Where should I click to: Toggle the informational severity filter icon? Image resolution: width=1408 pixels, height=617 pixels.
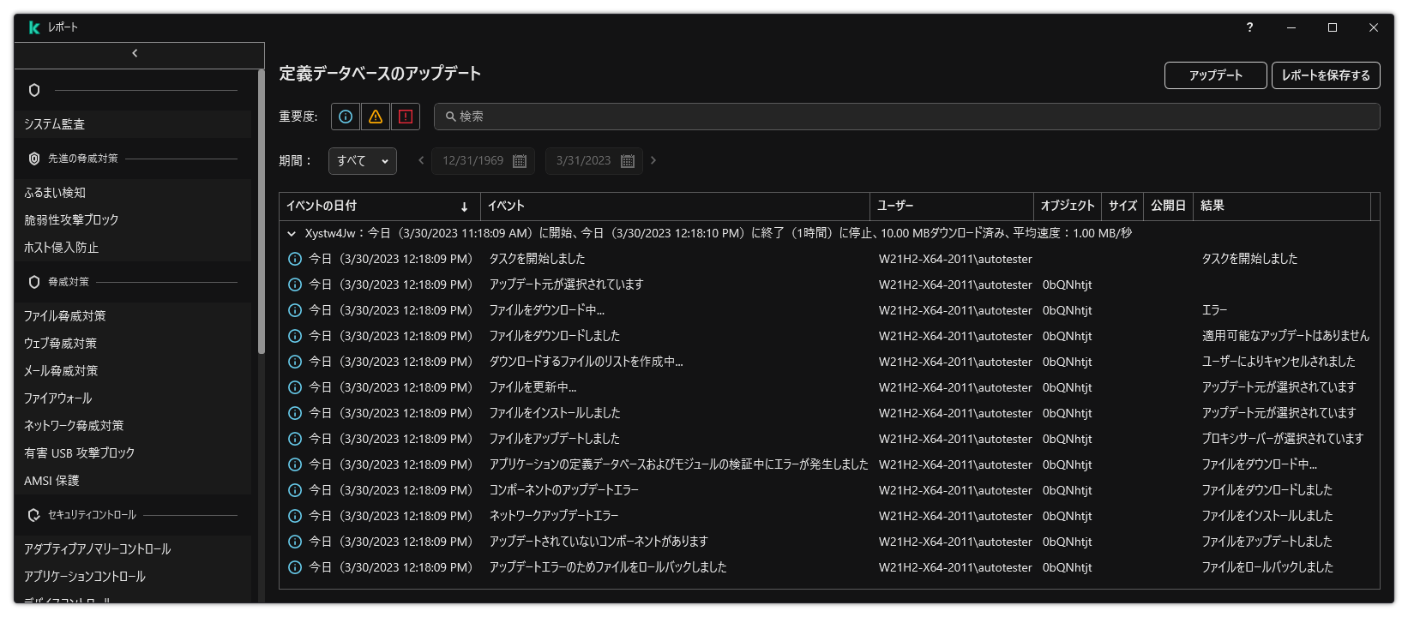pos(346,117)
